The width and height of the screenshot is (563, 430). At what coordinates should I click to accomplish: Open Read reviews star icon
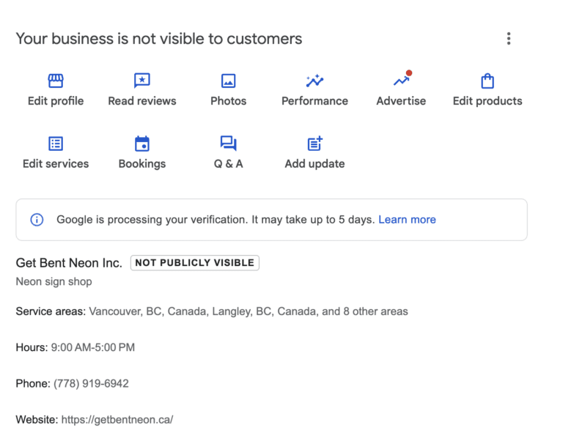pyautogui.click(x=142, y=81)
